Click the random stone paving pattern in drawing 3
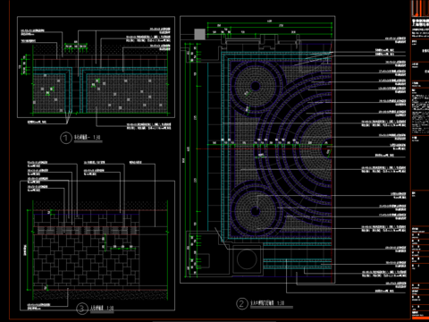 (87, 259)
